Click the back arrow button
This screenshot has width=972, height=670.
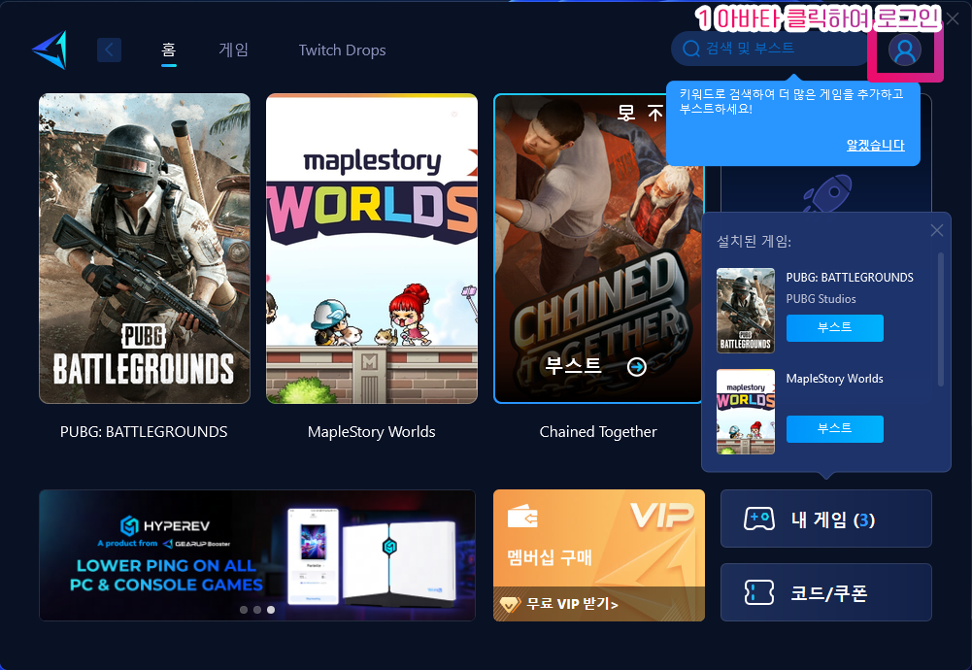109,50
